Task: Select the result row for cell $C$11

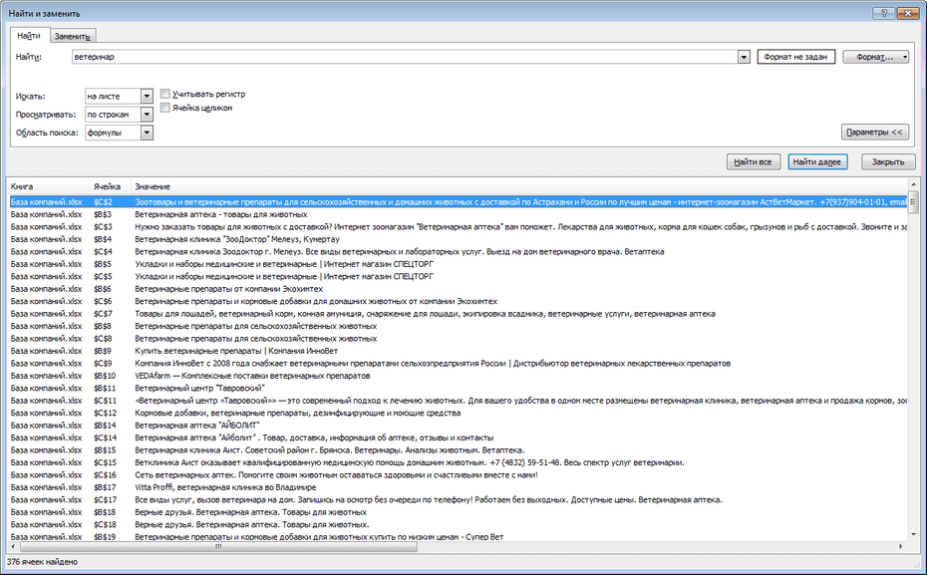Action: tap(458, 401)
